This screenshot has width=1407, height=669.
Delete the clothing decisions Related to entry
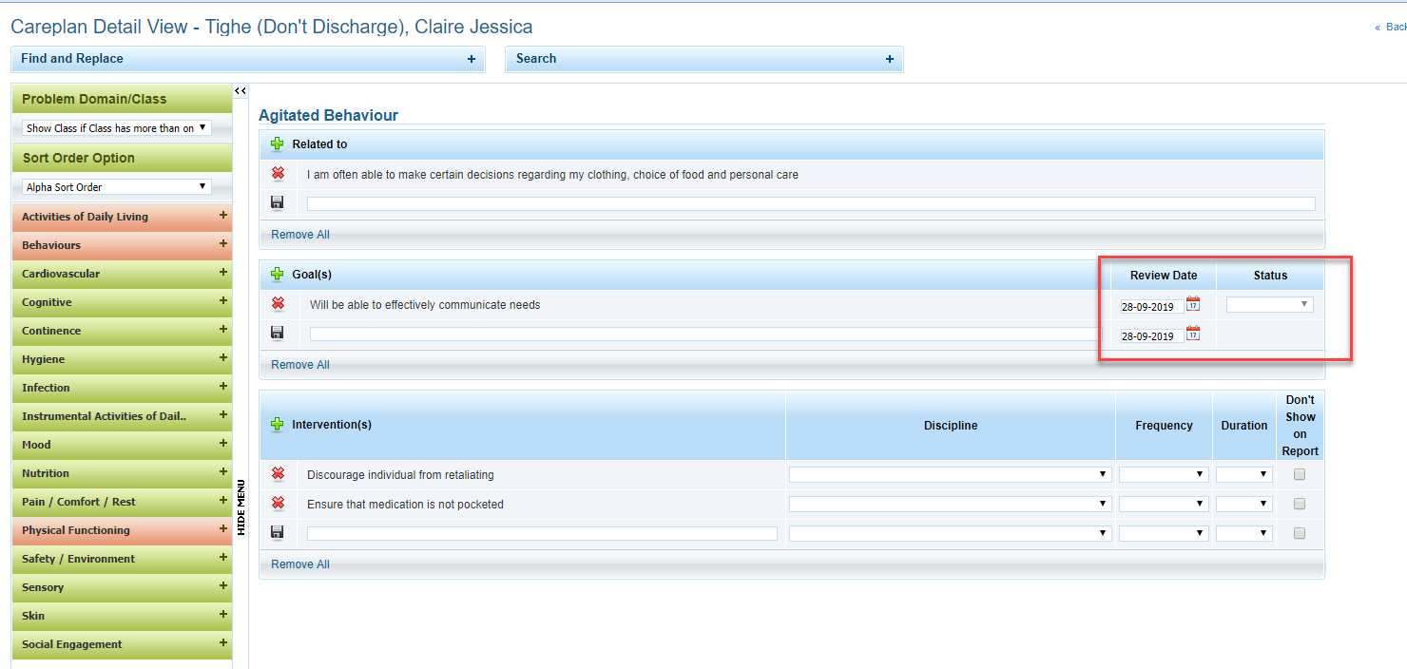(x=278, y=174)
